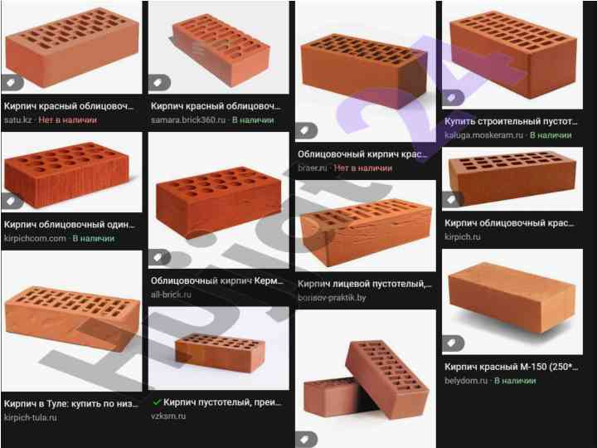Open vzksm.ru small brick thumbnail
The width and height of the screenshot is (597, 448).
pyautogui.click(x=219, y=348)
